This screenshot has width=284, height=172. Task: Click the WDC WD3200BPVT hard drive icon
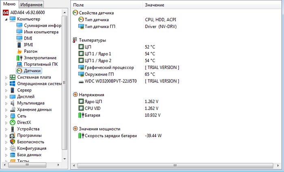point(81,82)
